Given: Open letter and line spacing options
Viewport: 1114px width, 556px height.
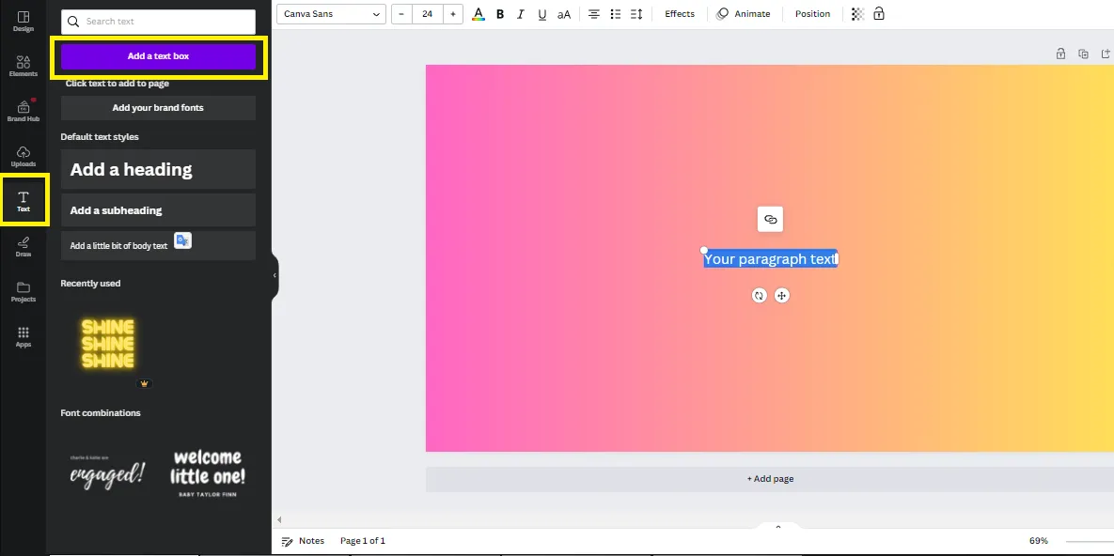Looking at the screenshot, I should pyautogui.click(x=636, y=13).
